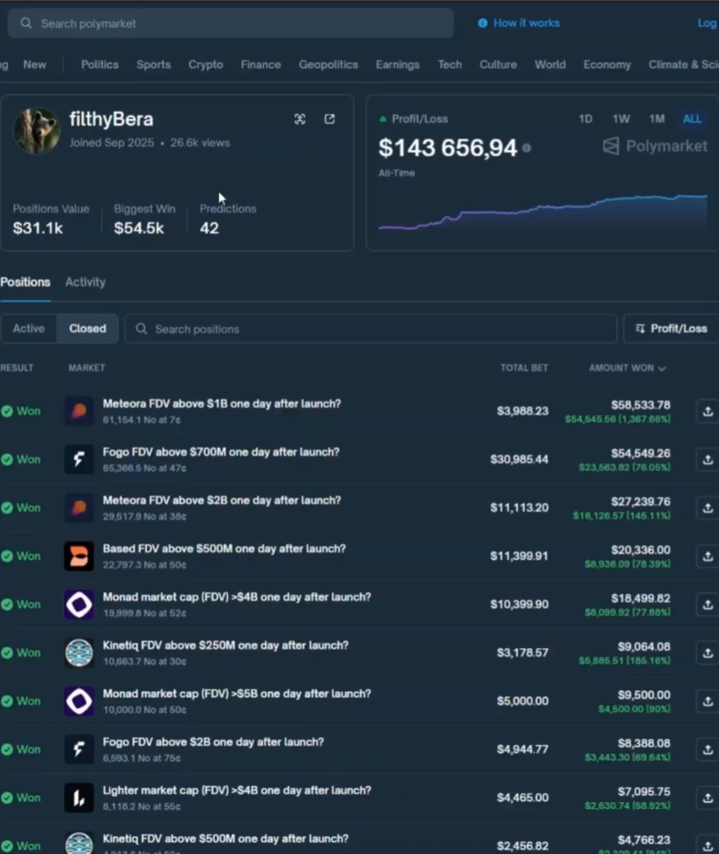Screen dimensions: 719x854
Task: Open the How it works link
Action: tap(526, 23)
